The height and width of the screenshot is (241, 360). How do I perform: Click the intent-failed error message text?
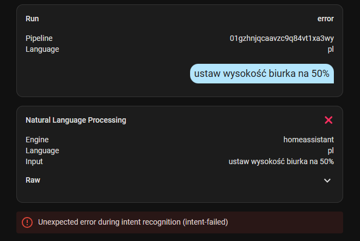click(x=133, y=222)
